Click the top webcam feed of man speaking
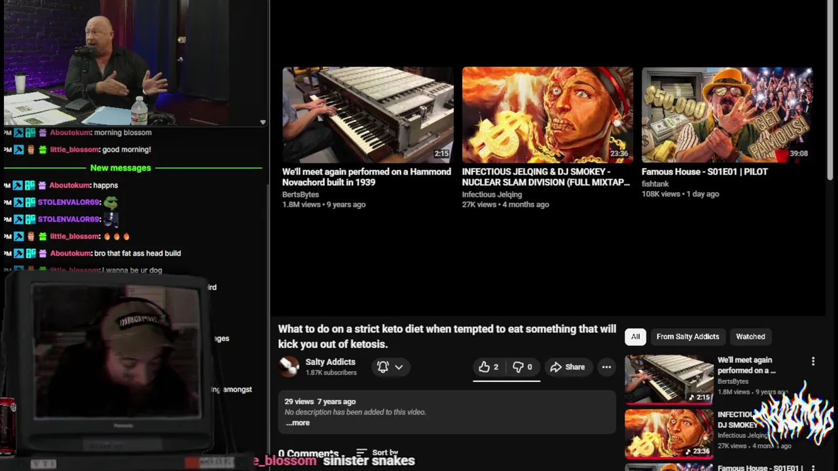 coord(117,62)
